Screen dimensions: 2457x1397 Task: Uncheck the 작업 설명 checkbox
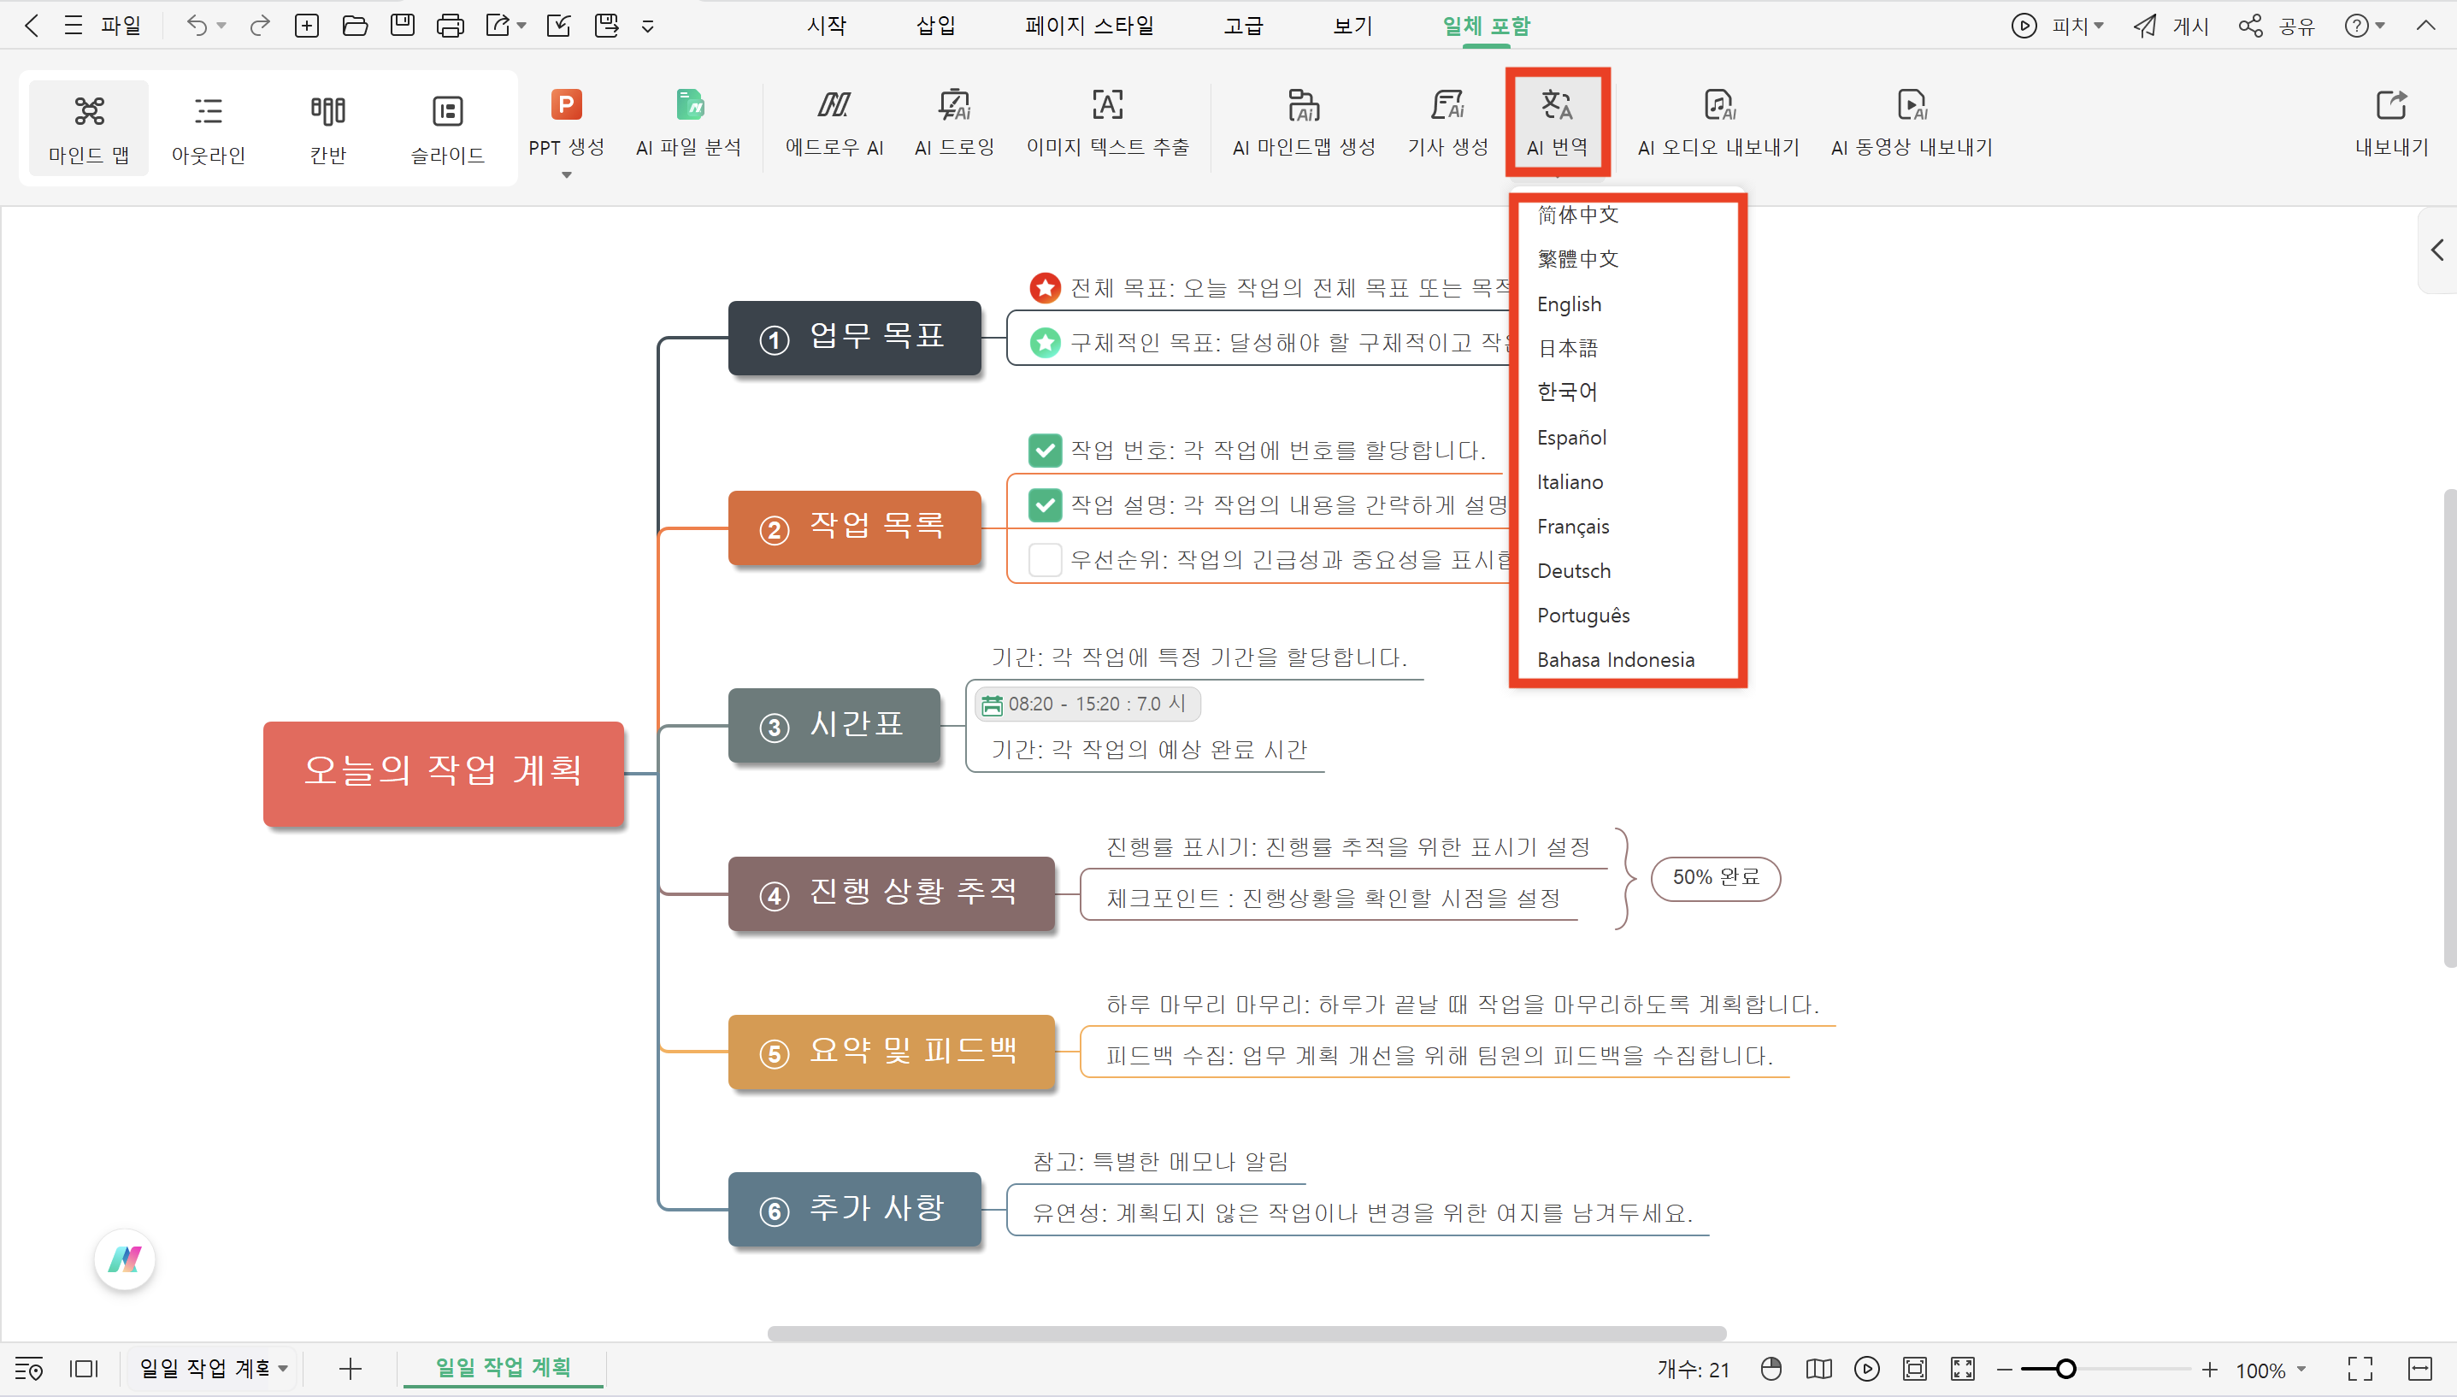pyautogui.click(x=1045, y=504)
